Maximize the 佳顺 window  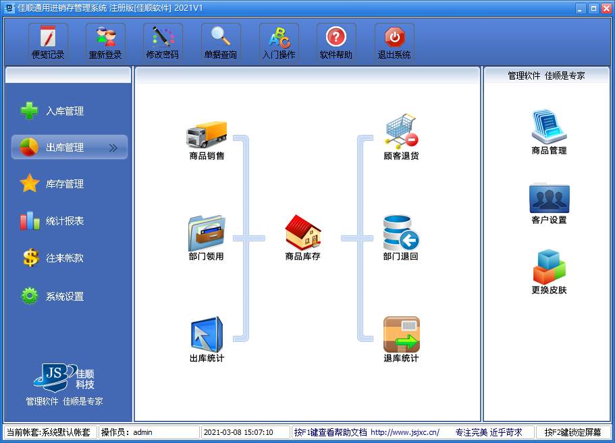(594, 8)
